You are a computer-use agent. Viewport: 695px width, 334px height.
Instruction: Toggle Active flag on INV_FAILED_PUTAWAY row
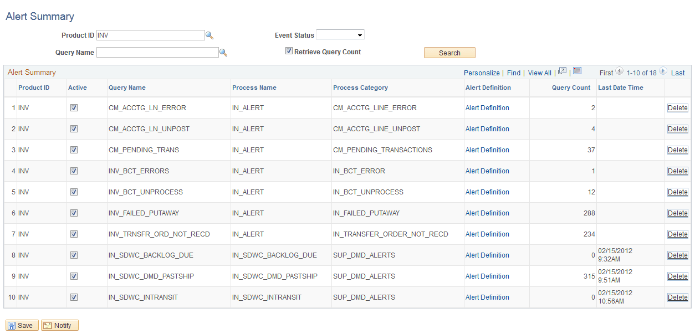click(x=74, y=213)
